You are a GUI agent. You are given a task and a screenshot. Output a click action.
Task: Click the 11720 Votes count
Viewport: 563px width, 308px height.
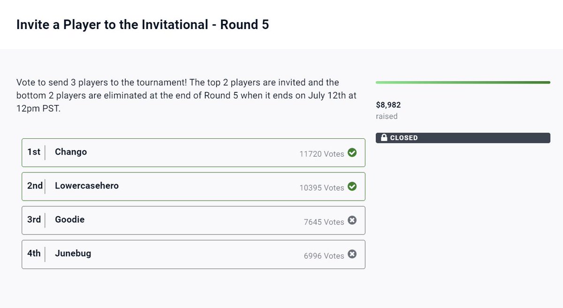tap(322, 154)
